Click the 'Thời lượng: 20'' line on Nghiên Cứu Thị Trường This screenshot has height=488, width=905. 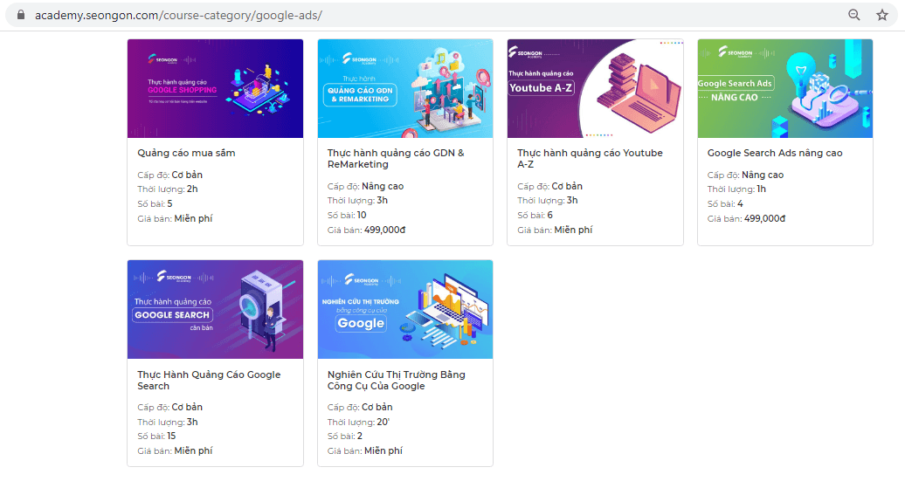[358, 423]
